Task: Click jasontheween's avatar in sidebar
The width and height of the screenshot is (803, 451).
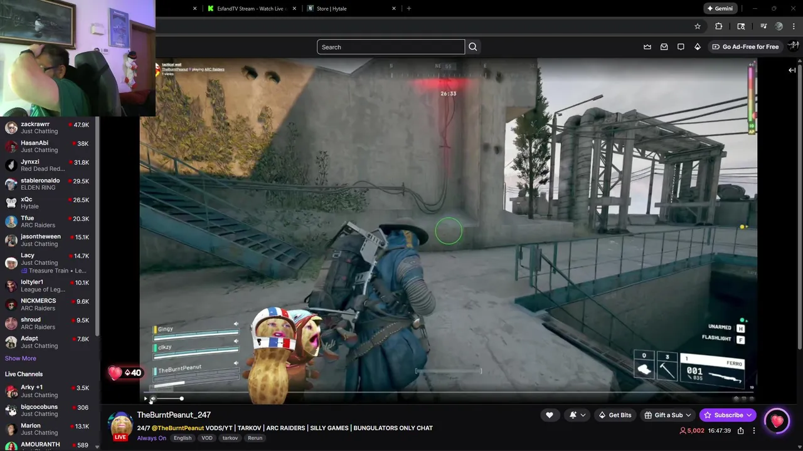Action: click(11, 241)
